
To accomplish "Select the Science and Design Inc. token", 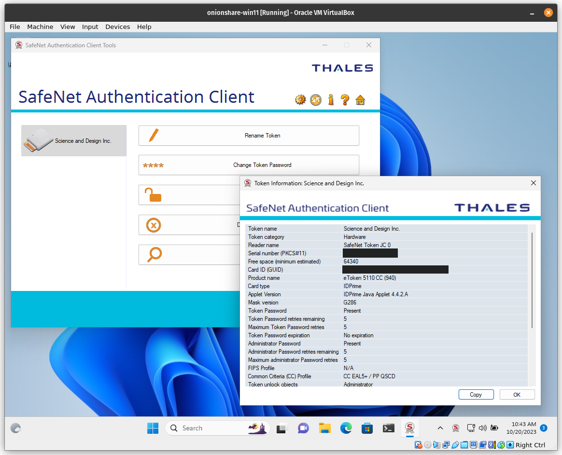I will point(74,140).
